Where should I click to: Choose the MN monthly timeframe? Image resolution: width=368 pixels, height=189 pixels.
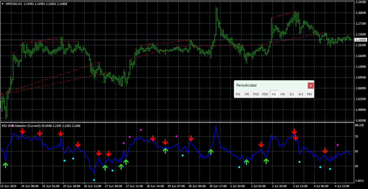pyautogui.click(x=309, y=94)
